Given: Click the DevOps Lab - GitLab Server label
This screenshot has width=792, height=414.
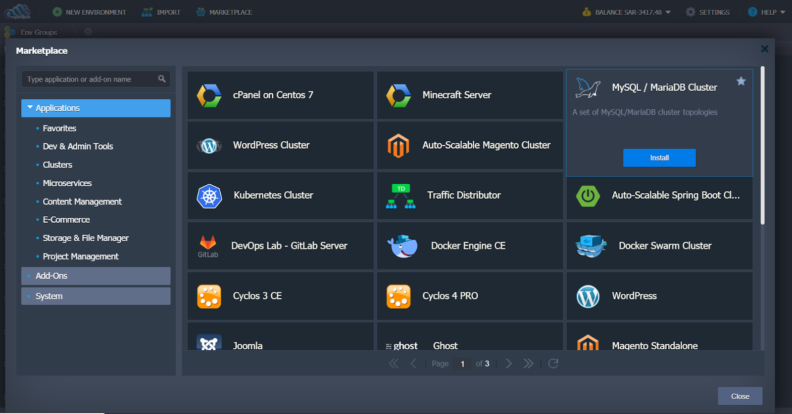Looking at the screenshot, I should tap(289, 246).
